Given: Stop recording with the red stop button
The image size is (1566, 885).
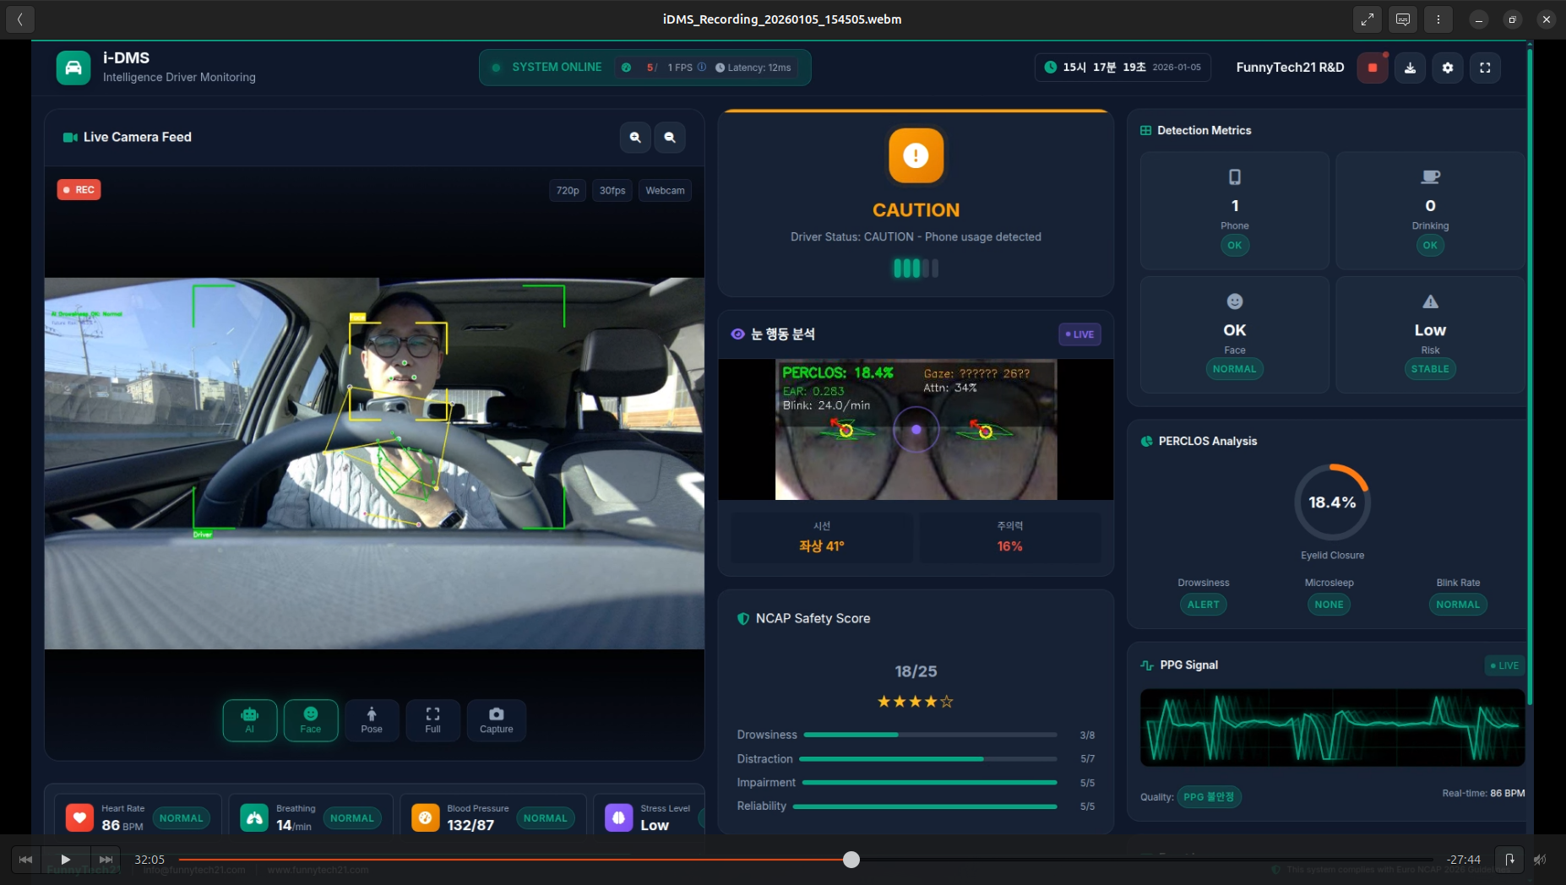Looking at the screenshot, I should (x=1373, y=68).
